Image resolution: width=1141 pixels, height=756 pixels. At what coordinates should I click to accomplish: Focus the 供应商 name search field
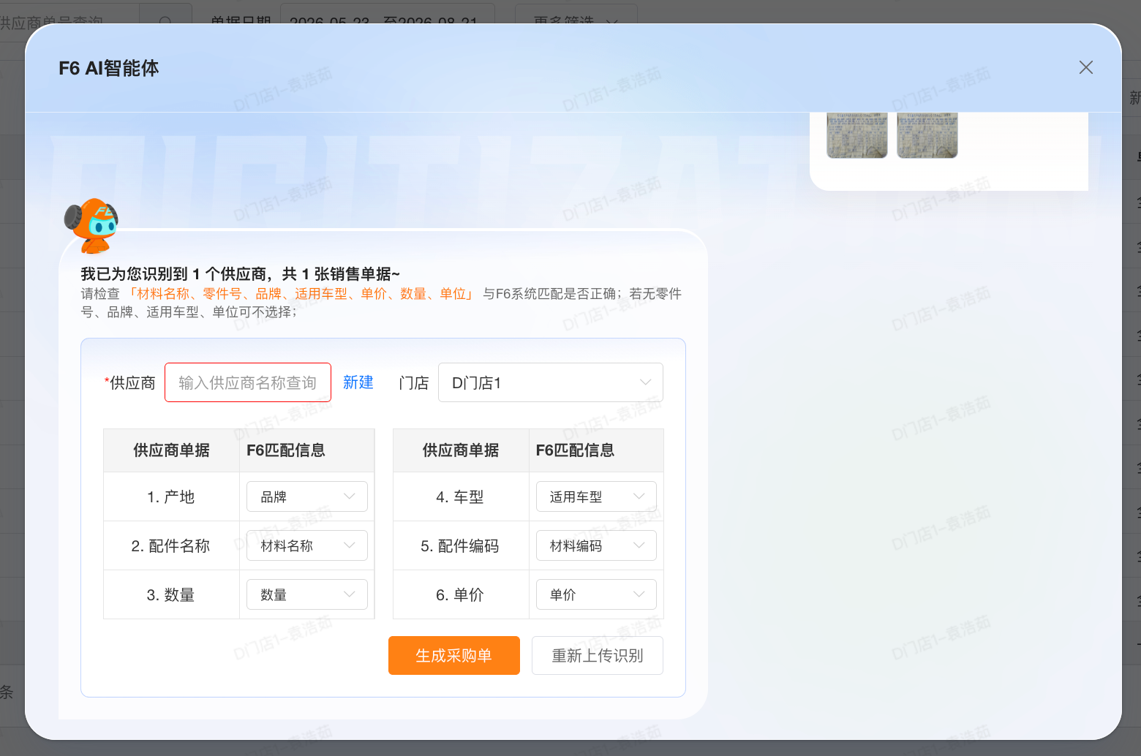[x=248, y=382]
